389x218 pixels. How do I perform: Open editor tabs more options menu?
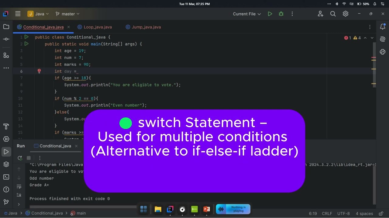click(x=370, y=27)
